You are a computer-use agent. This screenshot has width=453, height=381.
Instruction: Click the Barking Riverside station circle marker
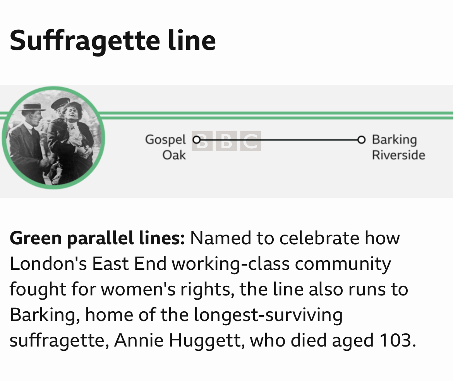(x=361, y=139)
